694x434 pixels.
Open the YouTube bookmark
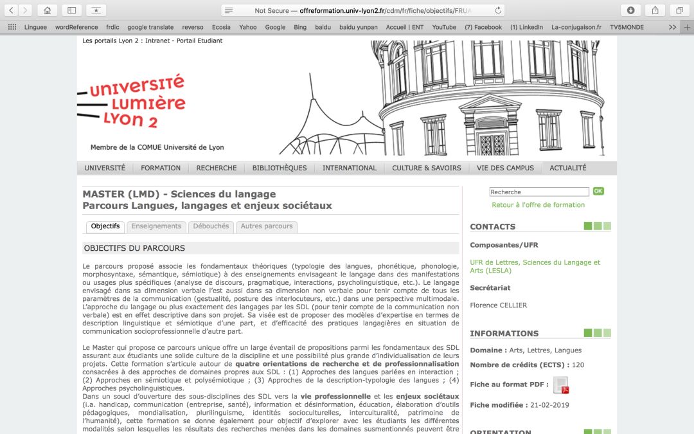click(x=444, y=27)
